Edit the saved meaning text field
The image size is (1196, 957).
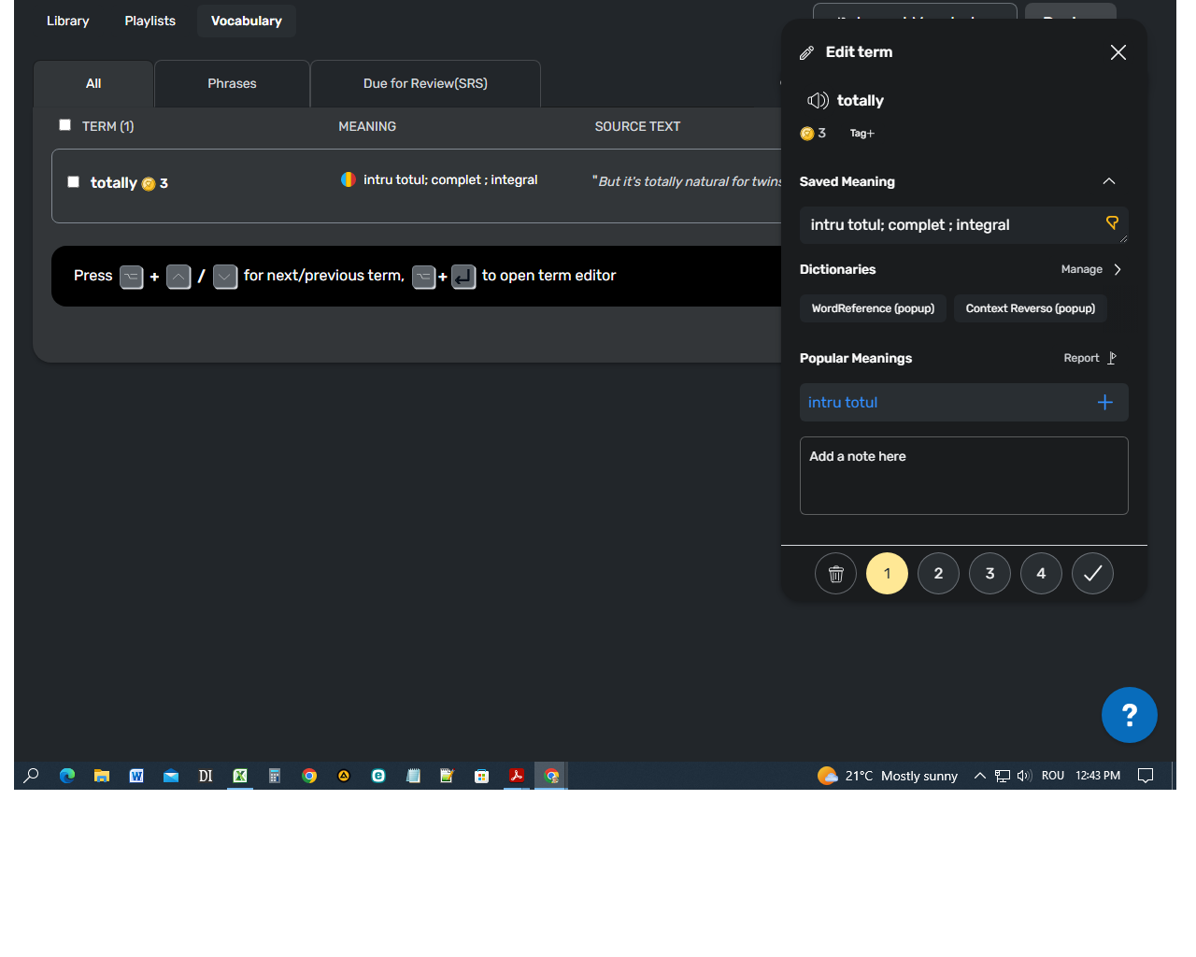963,225
